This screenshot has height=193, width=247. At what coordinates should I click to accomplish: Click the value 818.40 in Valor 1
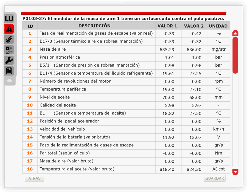pyautogui.click(x=167, y=169)
